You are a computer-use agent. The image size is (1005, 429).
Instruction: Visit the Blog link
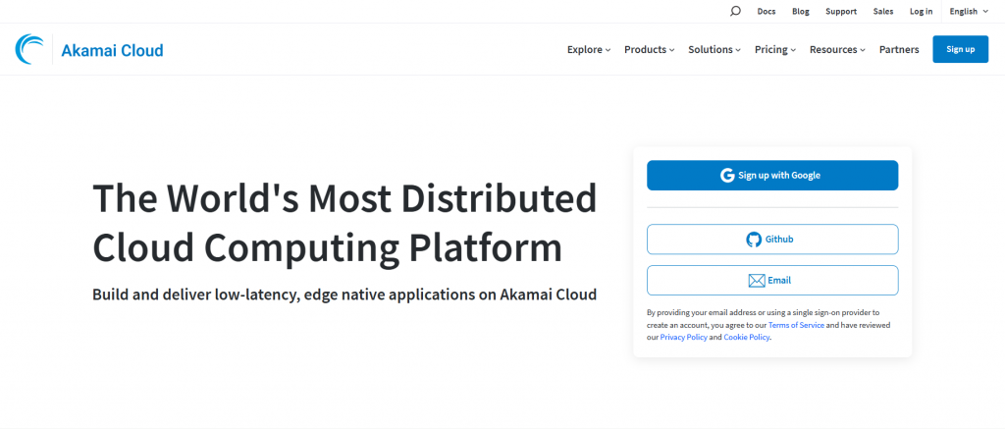(x=801, y=12)
